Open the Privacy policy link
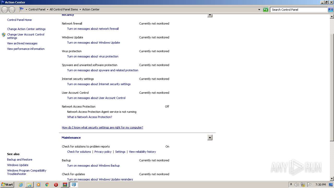Screen dimensions: 334x188 pyautogui.click(x=103, y=152)
